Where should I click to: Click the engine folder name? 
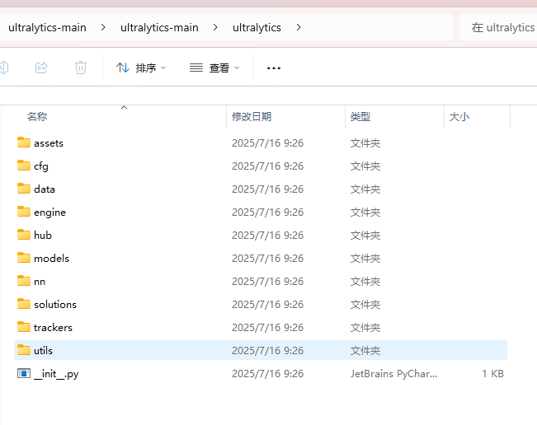(49, 212)
